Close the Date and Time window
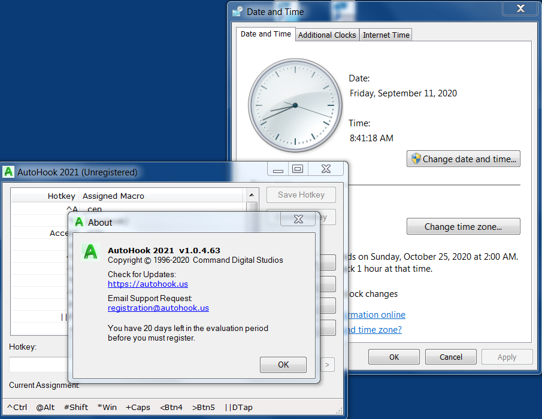 (520, 8)
